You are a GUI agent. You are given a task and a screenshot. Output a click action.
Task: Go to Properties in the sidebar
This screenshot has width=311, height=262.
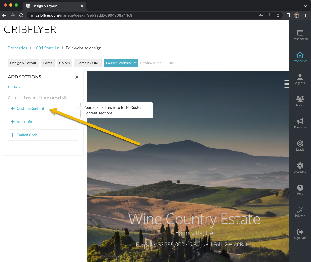300,57
